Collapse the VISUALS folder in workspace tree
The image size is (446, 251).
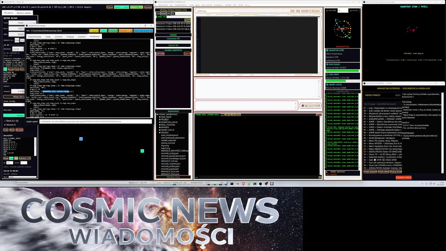pyautogui.click(x=160, y=132)
